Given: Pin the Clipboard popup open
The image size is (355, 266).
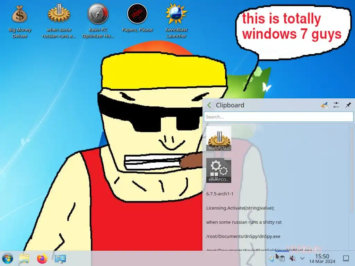Looking at the screenshot, I should coord(348,105).
